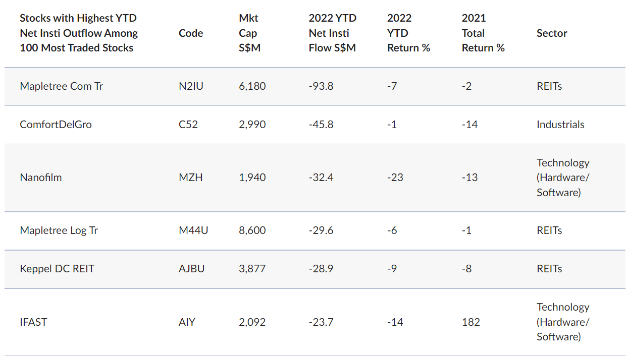The height and width of the screenshot is (356, 626).
Task: Click the Sector column header
Action: point(552,33)
